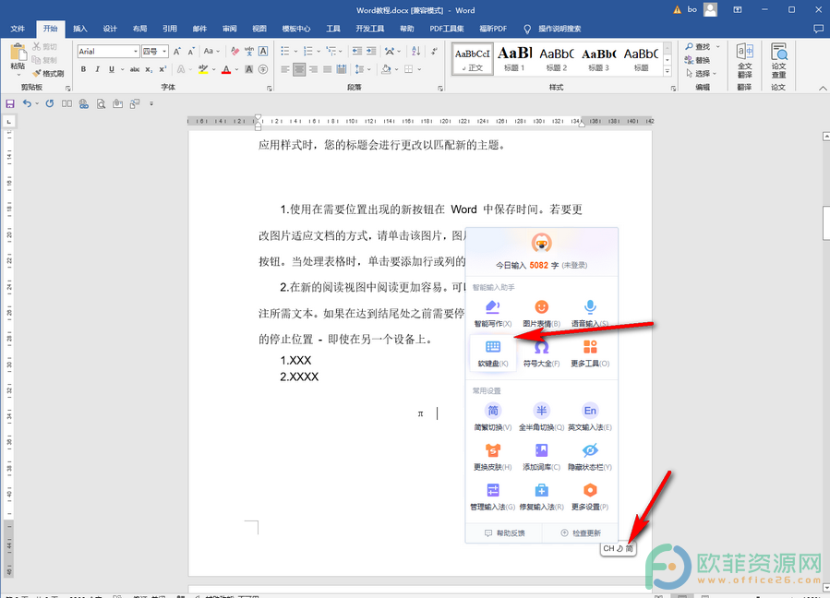Expand the styles gallery more arrow
The image size is (830, 598).
668,71
